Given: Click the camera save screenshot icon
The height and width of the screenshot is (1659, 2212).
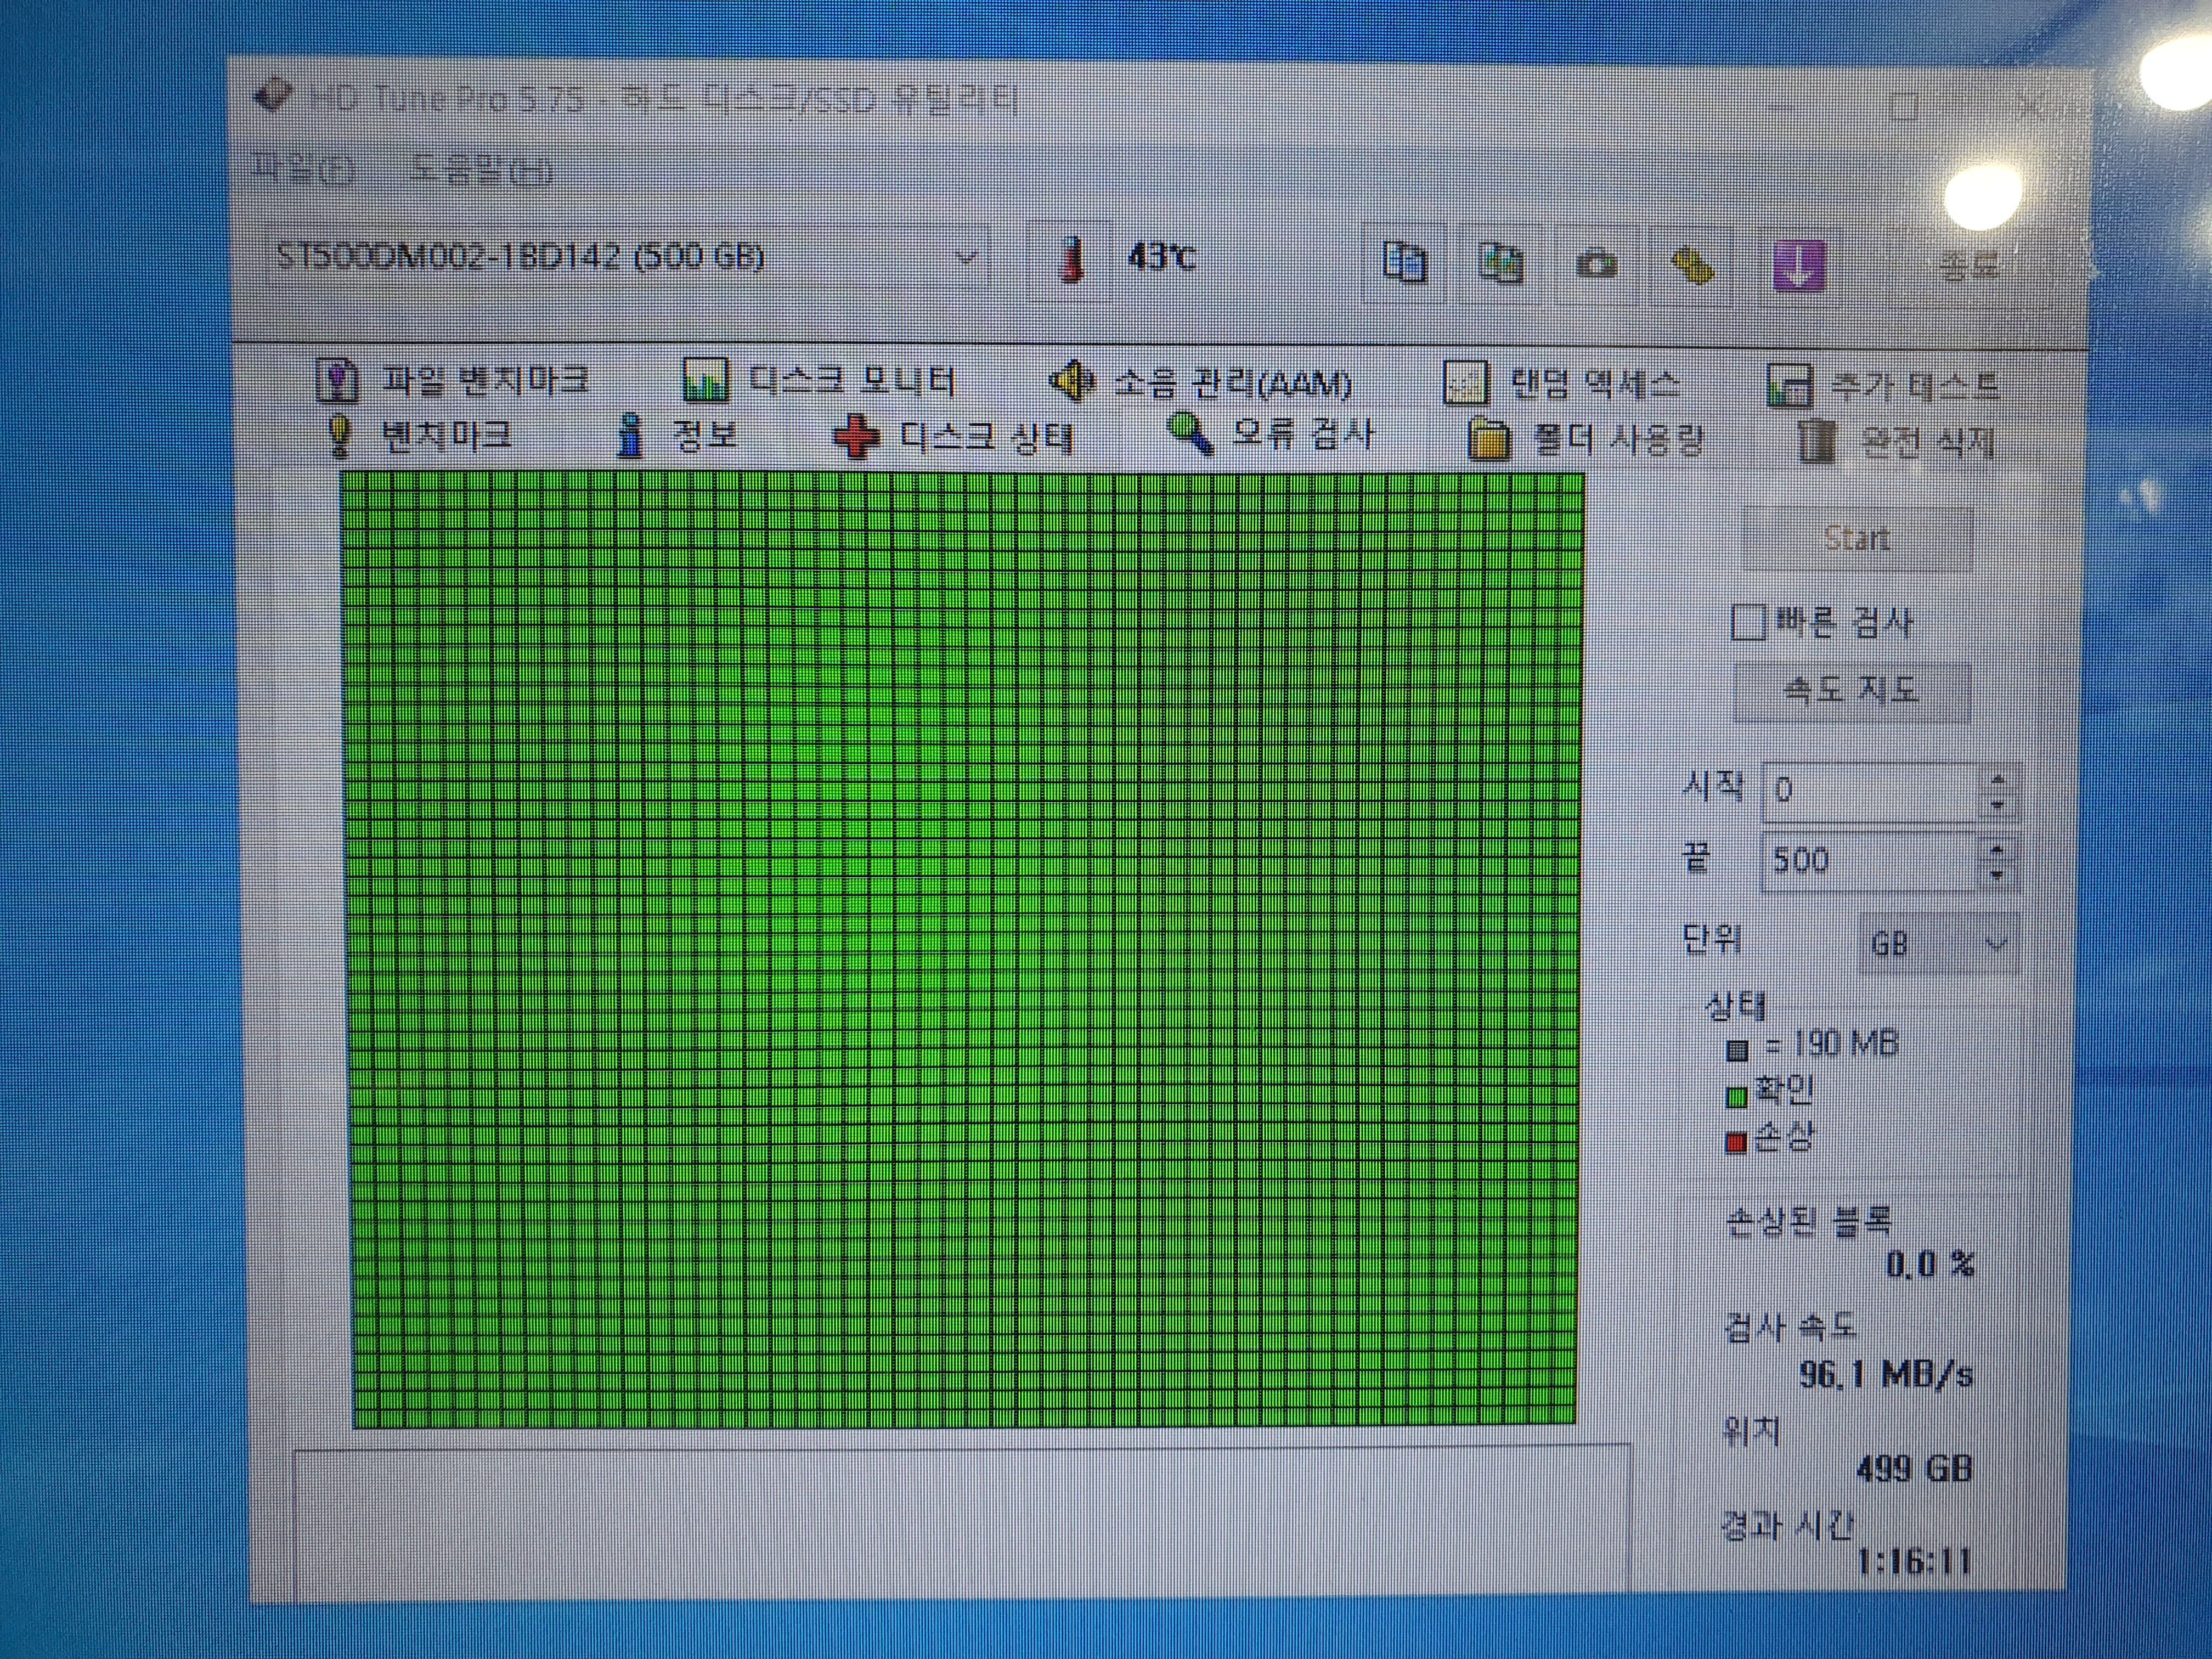Looking at the screenshot, I should (x=1597, y=265).
